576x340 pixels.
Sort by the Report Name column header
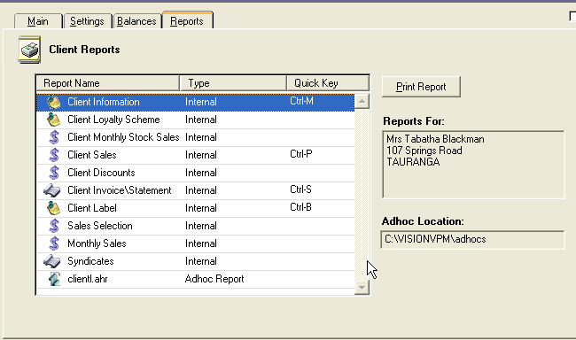pos(108,83)
